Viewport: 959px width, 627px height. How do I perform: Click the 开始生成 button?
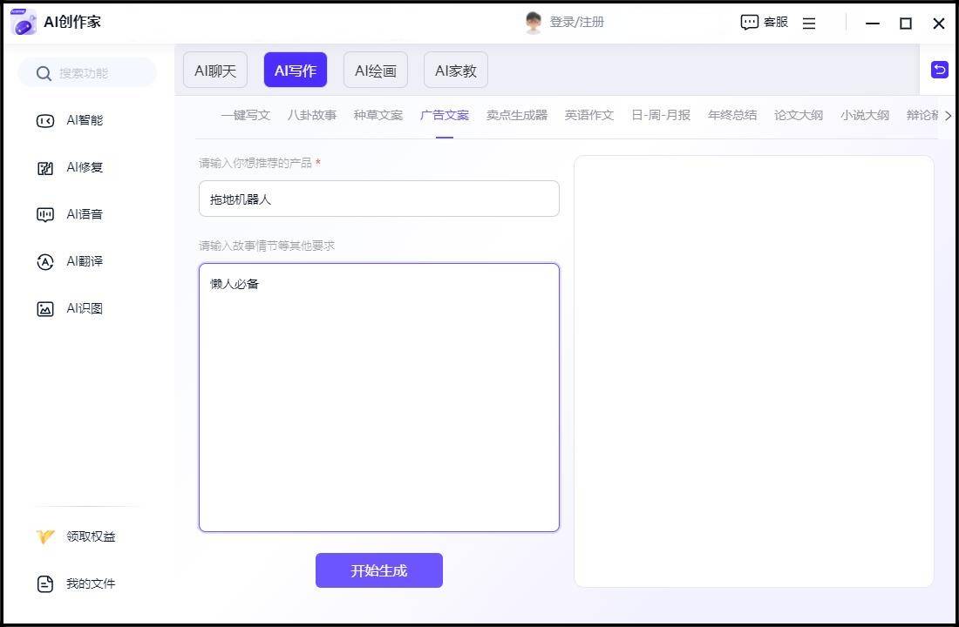point(379,570)
